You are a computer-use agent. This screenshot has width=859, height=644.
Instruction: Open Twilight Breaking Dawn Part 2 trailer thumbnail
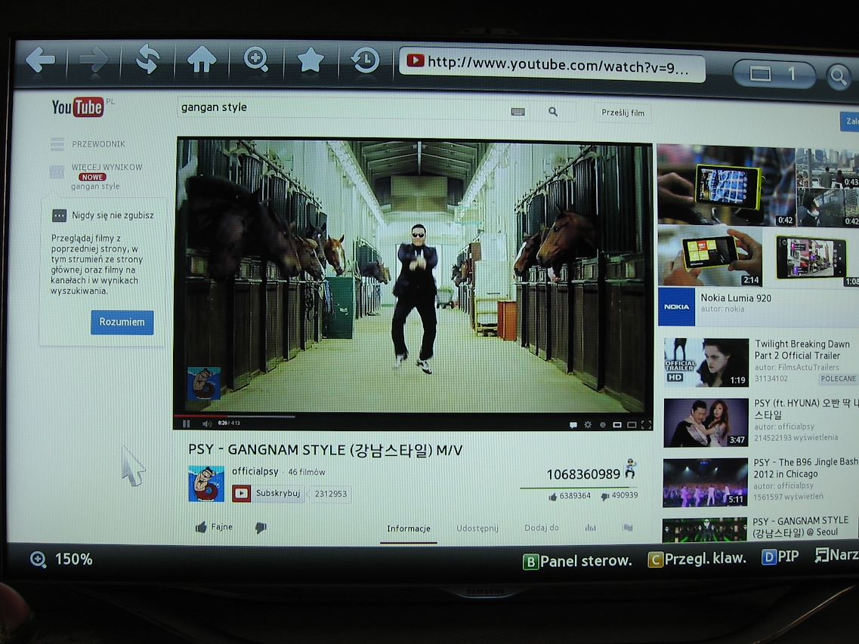click(x=706, y=362)
